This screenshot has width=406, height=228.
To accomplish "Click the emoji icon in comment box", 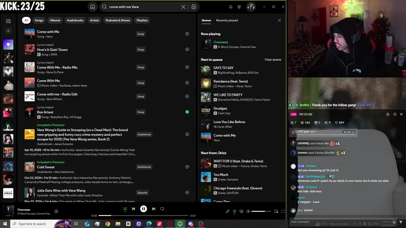I will pos(394,222).
